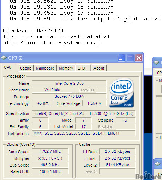
Task: Click the CPU-Z title bar app icon
Action: pyautogui.click(x=4, y=58)
